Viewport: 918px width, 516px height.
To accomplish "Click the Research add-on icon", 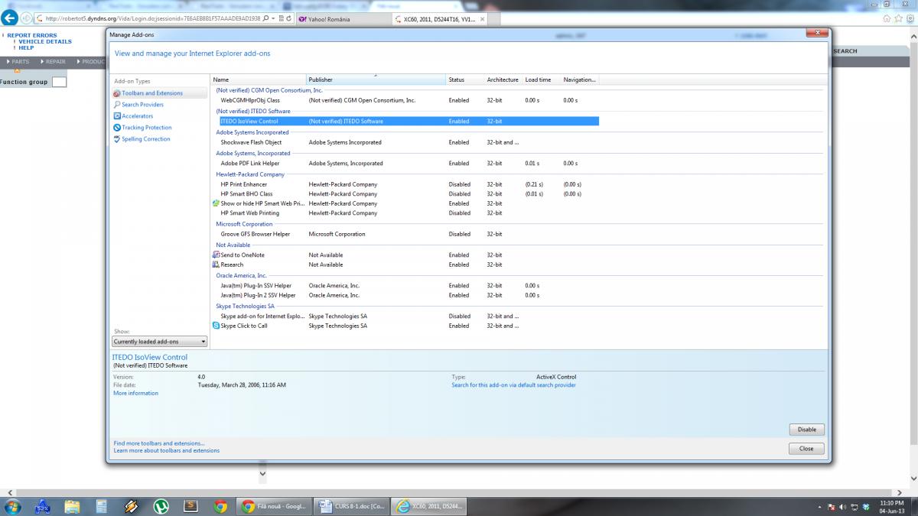I will tap(216, 264).
